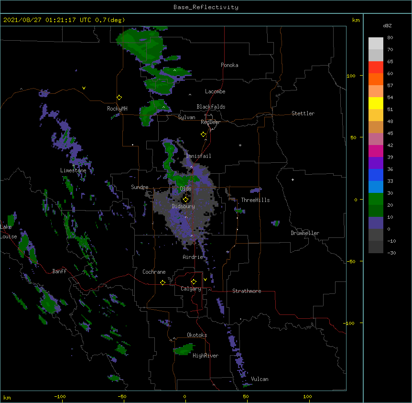This screenshot has width=412, height=403.
Task: Click the Didsbury town label
Action: tap(183, 206)
